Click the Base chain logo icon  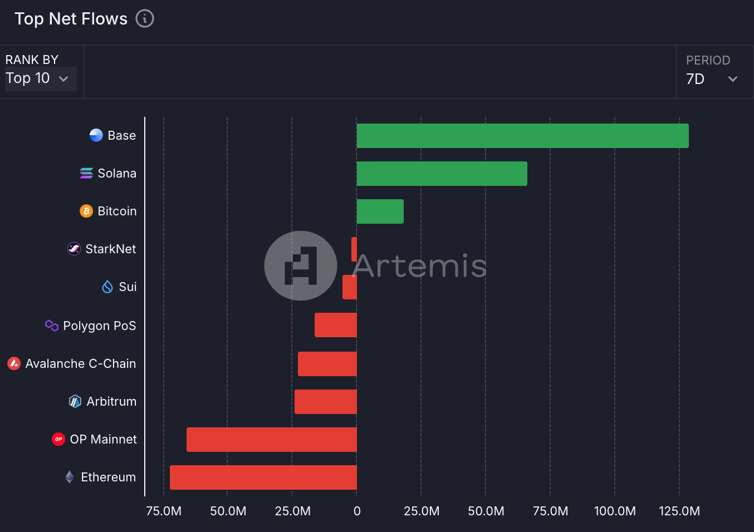click(x=96, y=135)
